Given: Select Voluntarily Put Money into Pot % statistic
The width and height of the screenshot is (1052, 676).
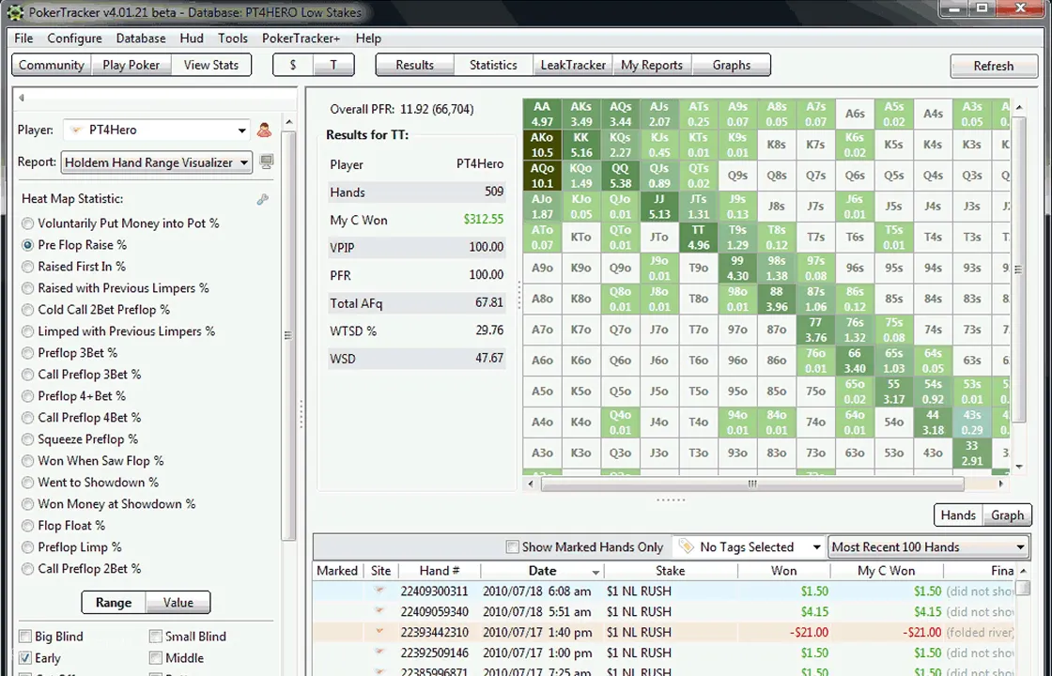Looking at the screenshot, I should point(27,223).
